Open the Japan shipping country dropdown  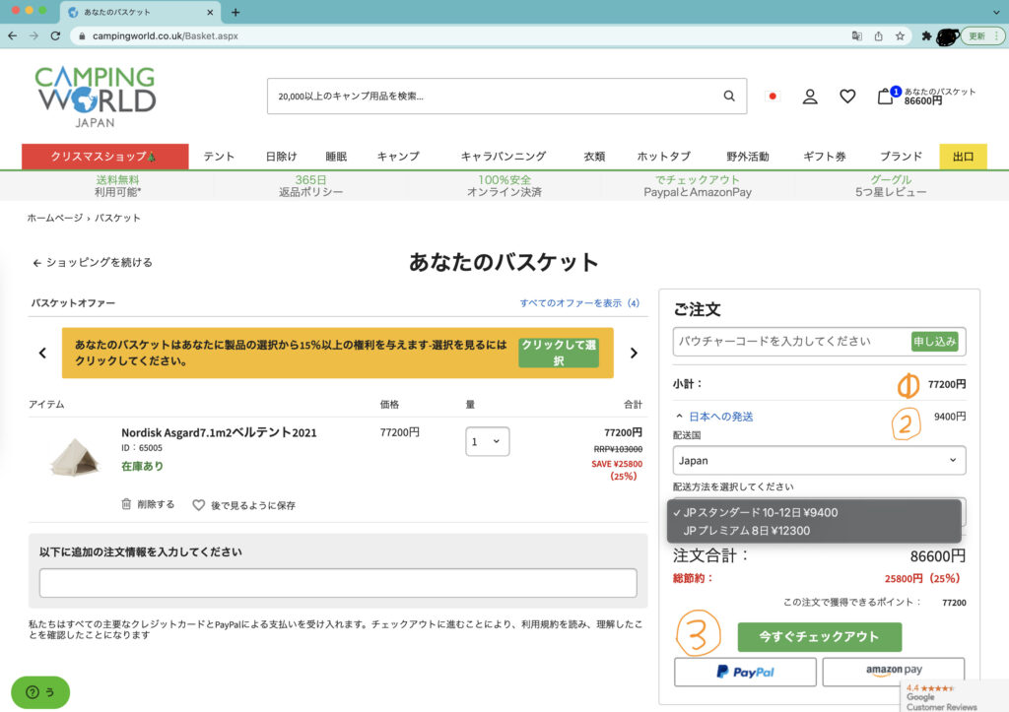tap(819, 461)
